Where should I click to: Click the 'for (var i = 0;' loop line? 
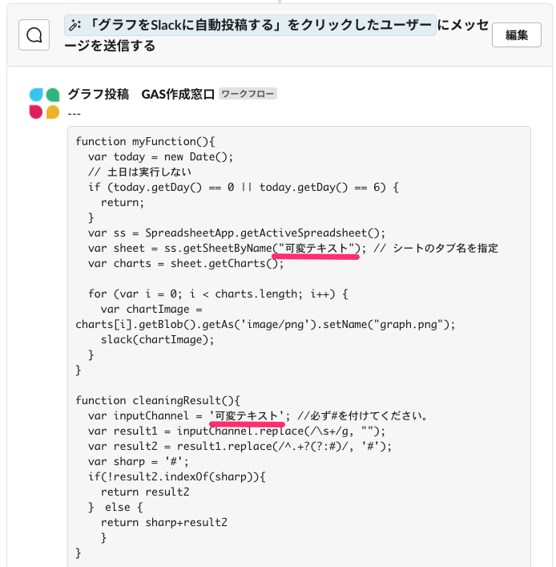(218, 294)
